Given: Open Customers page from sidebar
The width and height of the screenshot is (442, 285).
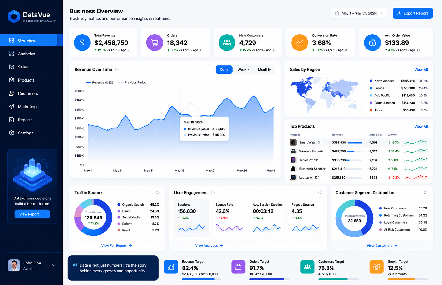Looking at the screenshot, I should pyautogui.click(x=29, y=93).
